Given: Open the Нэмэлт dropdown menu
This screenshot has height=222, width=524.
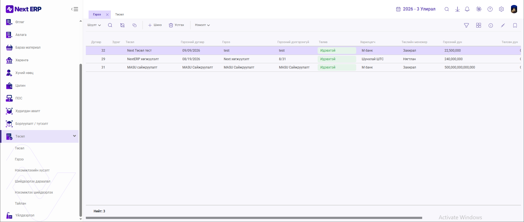Looking at the screenshot, I should click(x=202, y=25).
